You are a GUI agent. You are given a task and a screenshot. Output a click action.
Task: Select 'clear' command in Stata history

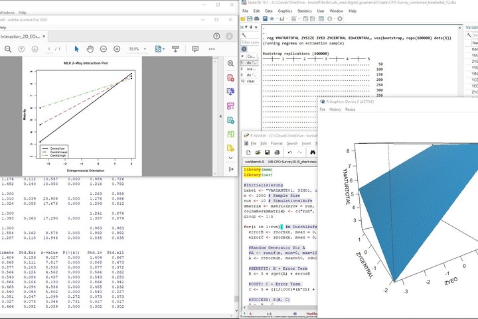(250, 82)
